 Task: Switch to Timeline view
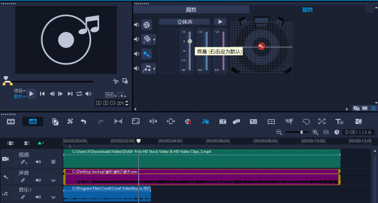coord(33,121)
